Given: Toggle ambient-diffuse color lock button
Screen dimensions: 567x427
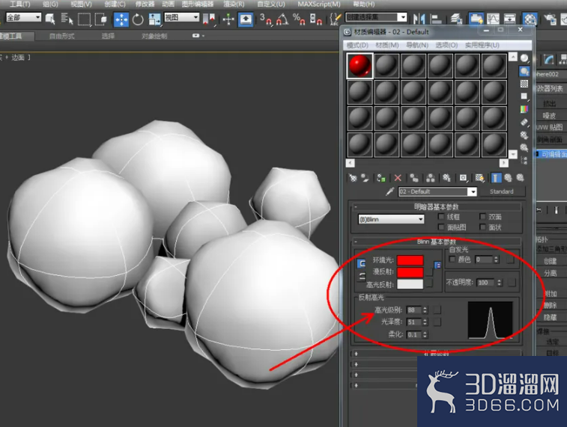Looking at the screenshot, I should pos(361,264).
